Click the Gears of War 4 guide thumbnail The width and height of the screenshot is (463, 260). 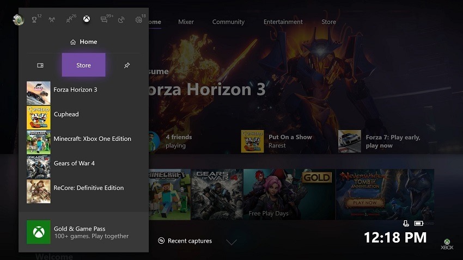pyautogui.click(x=38, y=167)
